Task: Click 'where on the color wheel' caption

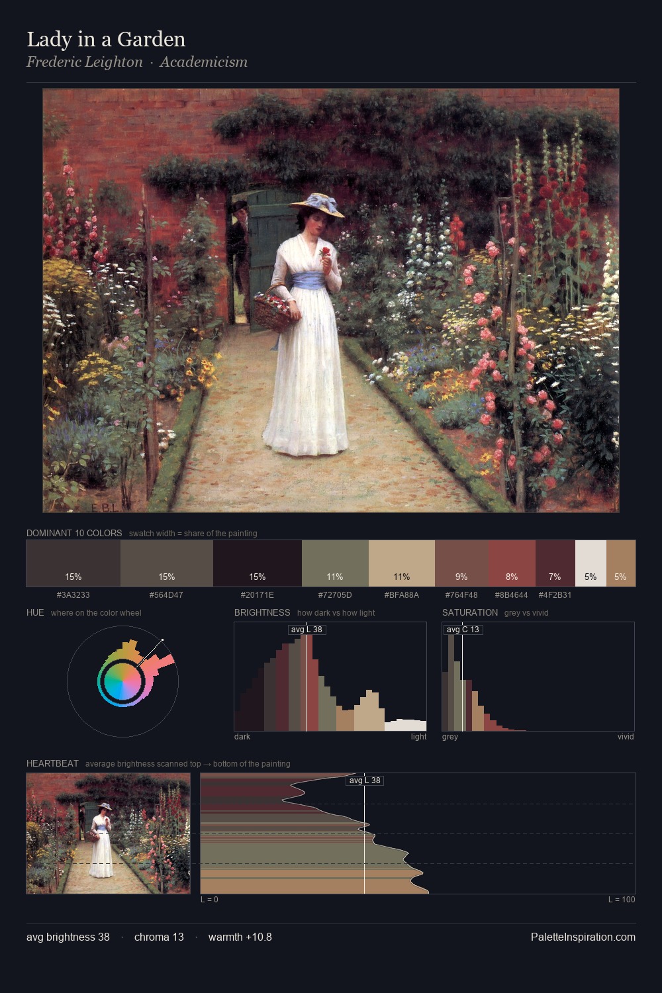Action: 96,613
